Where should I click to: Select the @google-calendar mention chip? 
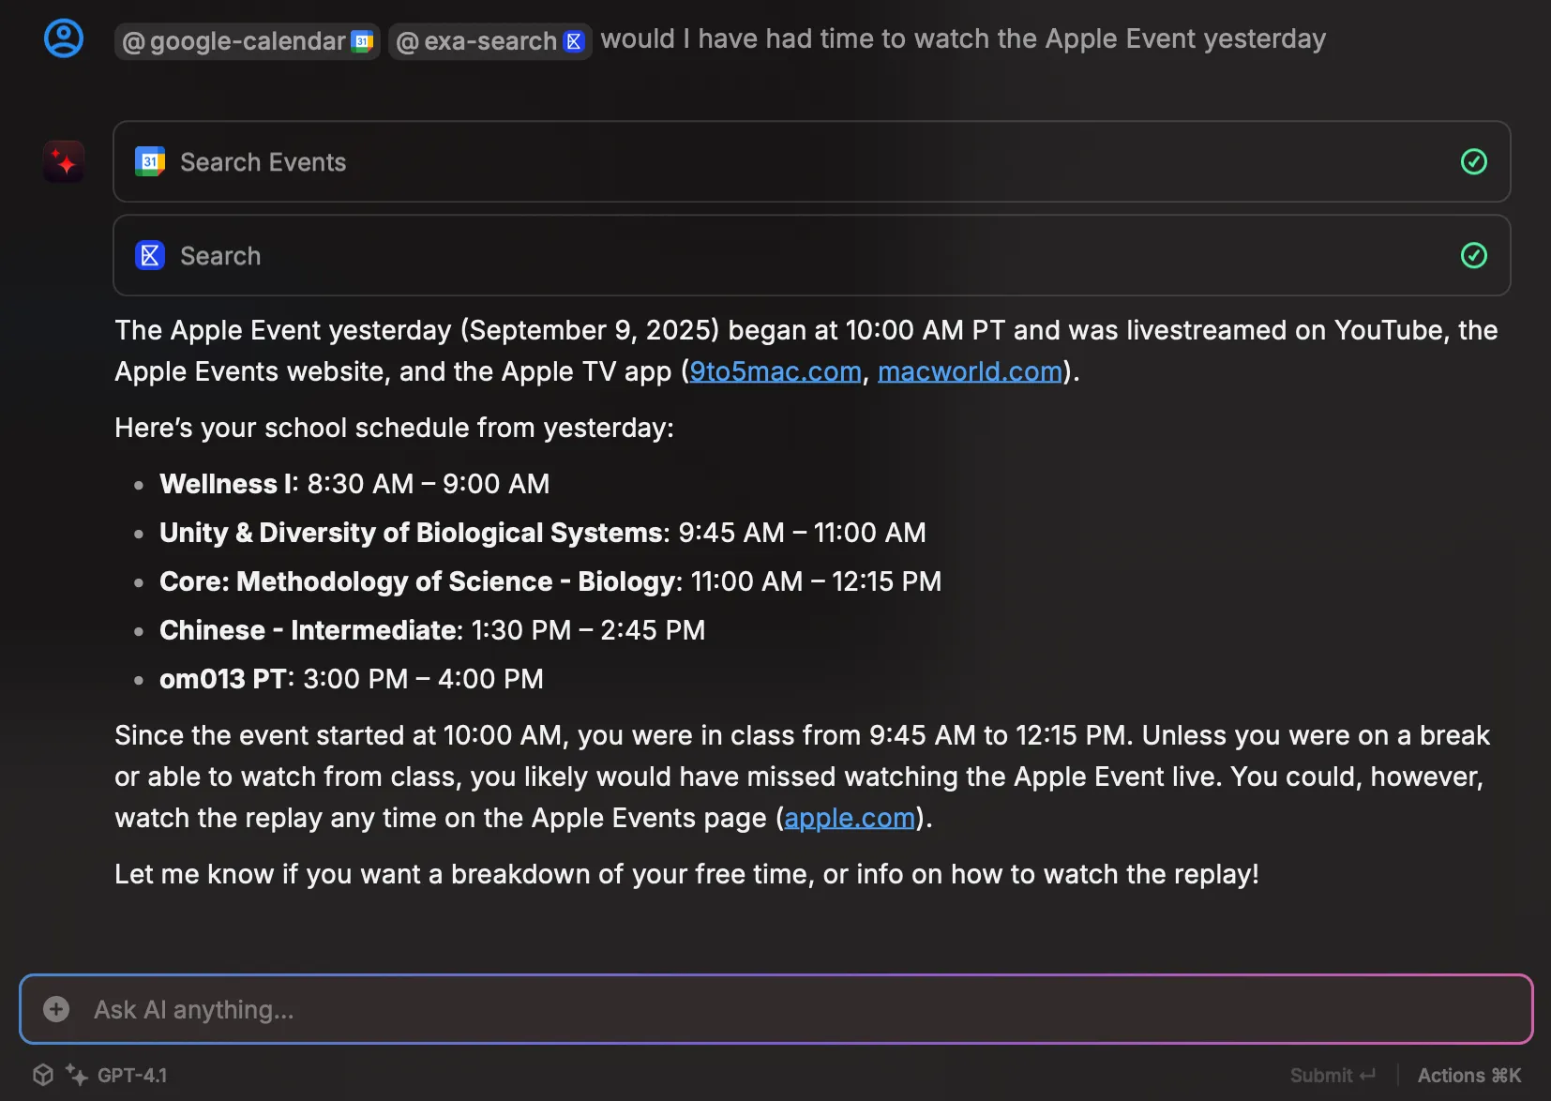tap(247, 40)
